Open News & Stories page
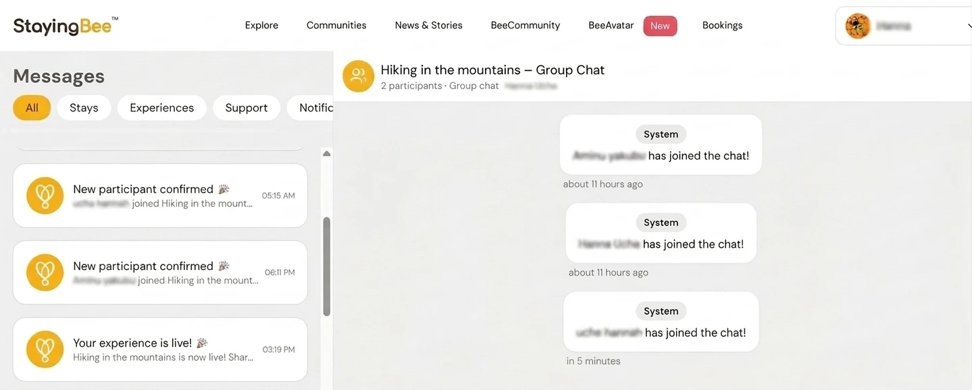The height and width of the screenshot is (390, 972). 429,26
